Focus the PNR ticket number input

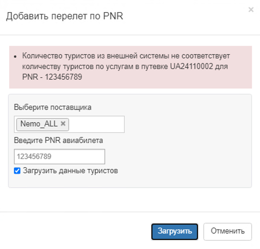pos(59,156)
